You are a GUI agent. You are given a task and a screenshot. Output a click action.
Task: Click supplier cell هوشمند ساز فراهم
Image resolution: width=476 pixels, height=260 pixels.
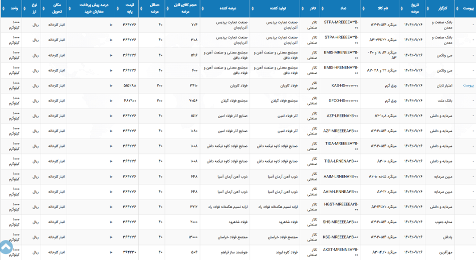pos(225,252)
